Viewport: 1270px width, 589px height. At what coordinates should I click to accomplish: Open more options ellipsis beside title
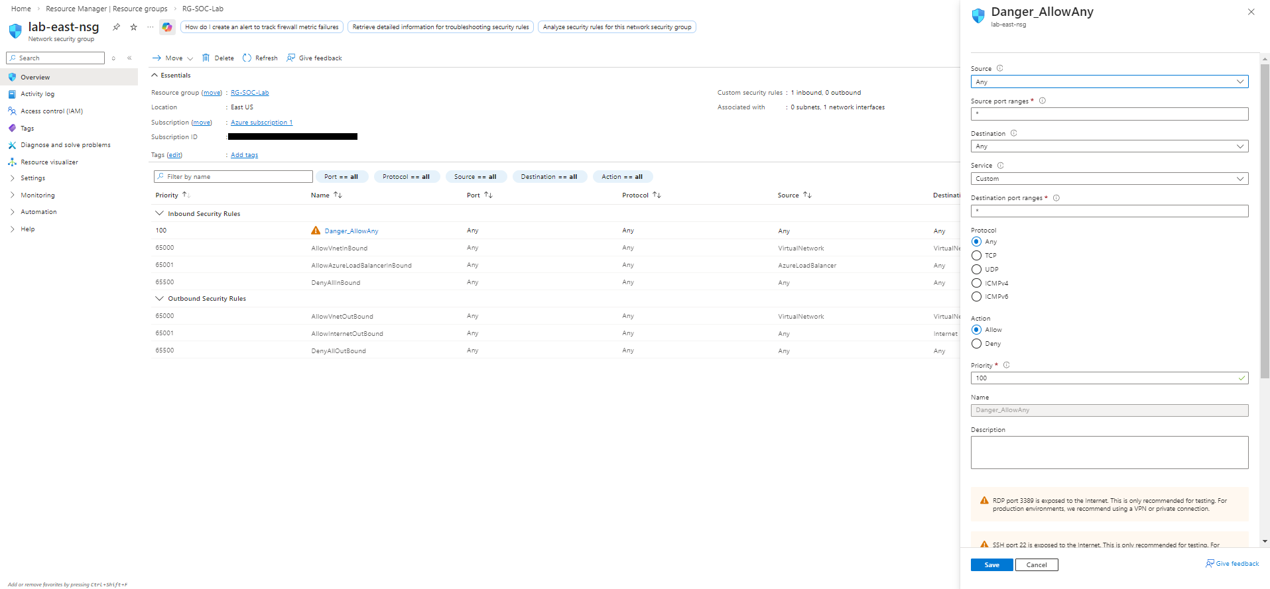pyautogui.click(x=151, y=27)
